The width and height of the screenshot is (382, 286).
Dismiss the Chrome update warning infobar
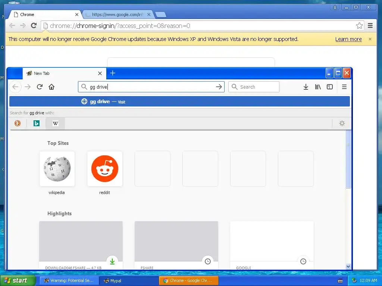(370, 39)
